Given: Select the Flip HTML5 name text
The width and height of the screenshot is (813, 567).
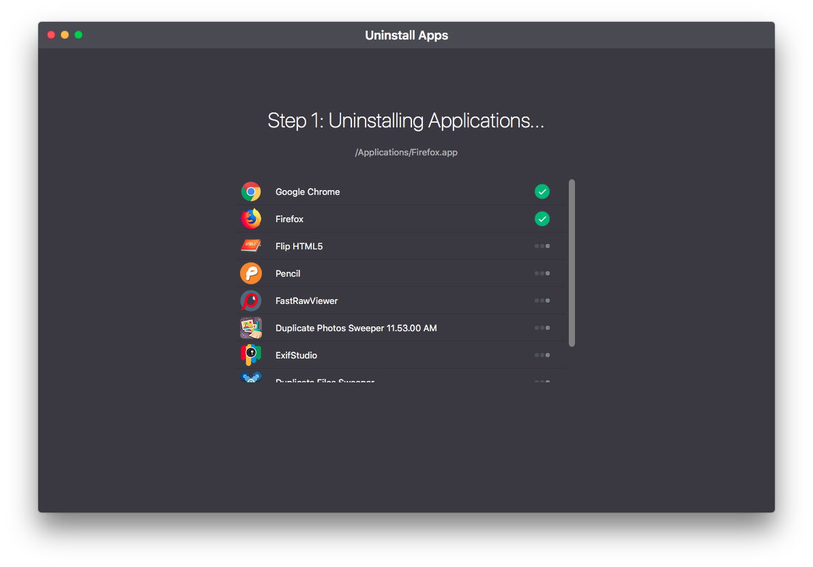Looking at the screenshot, I should click(x=299, y=246).
